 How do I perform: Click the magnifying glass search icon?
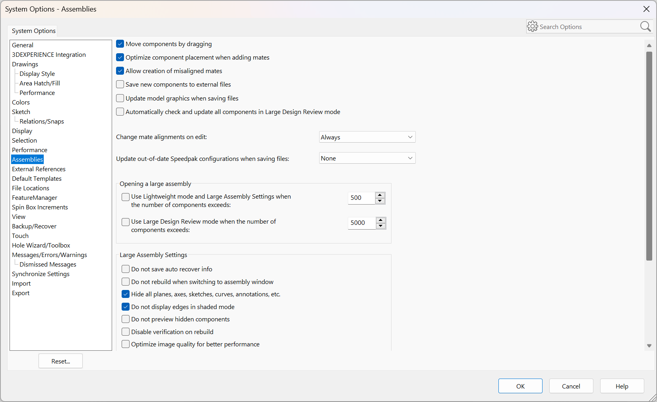(645, 27)
